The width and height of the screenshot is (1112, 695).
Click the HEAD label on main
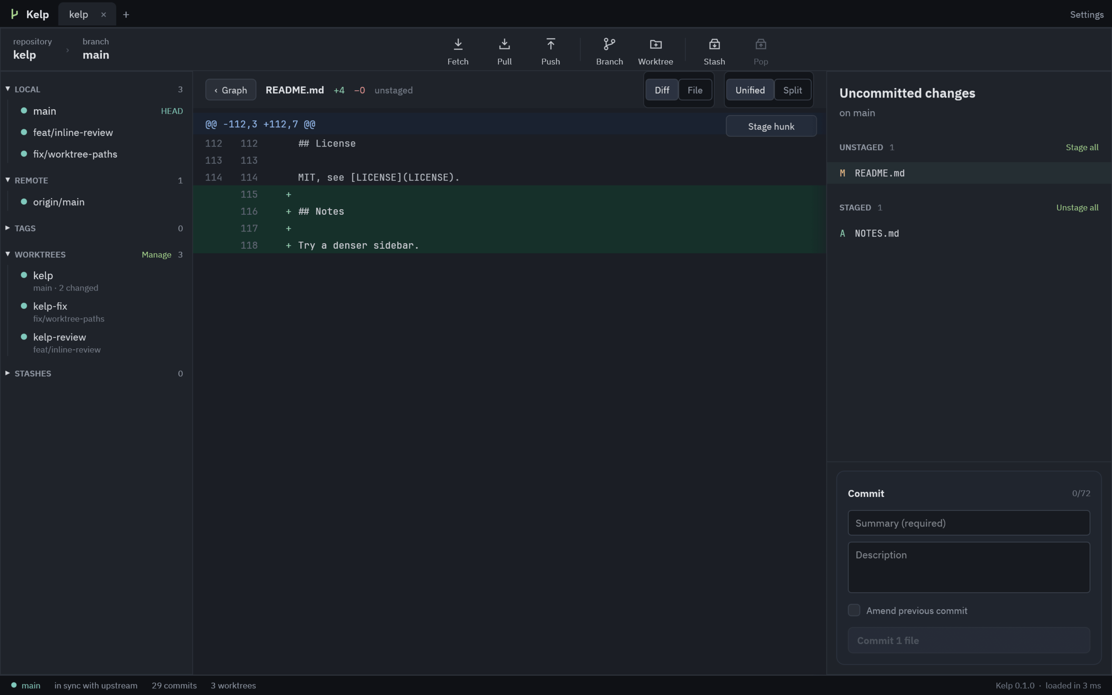[x=171, y=111]
